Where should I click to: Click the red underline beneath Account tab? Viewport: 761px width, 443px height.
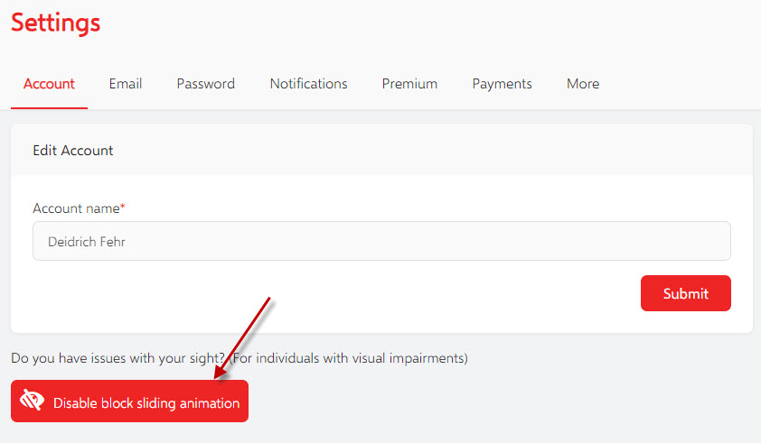(49, 108)
